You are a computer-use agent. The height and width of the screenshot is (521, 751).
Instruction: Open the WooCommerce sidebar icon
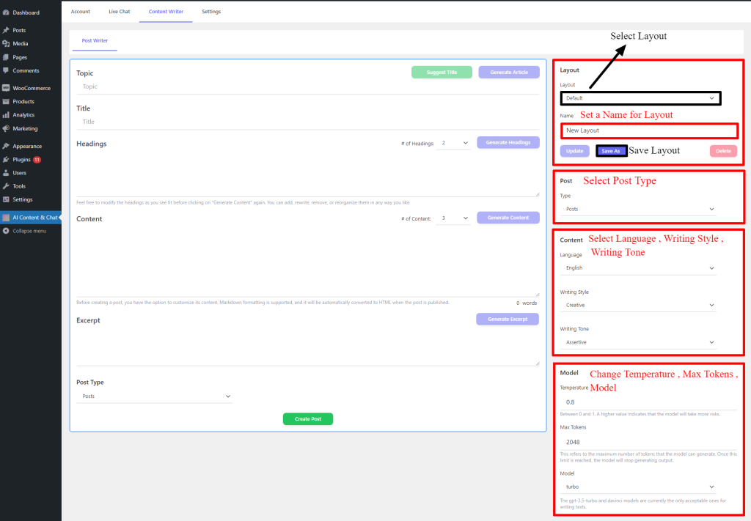click(x=7, y=87)
